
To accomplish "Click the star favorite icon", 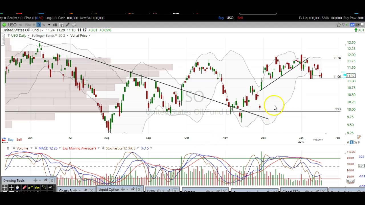I will (339, 25).
